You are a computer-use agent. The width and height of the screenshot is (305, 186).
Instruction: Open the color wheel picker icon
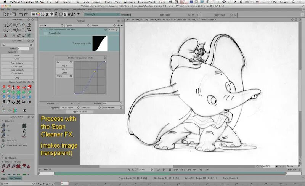pos(38,14)
